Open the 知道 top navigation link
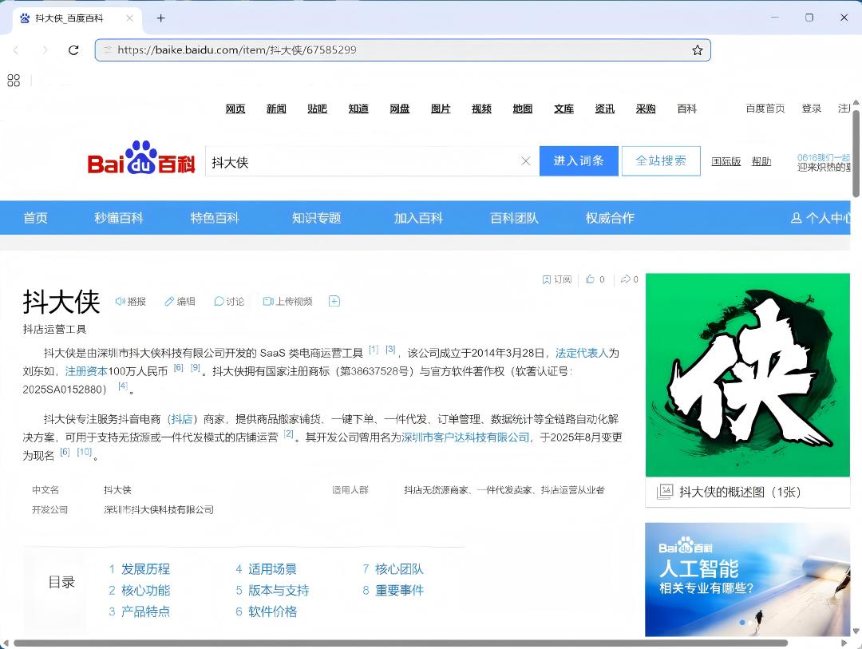This screenshot has height=649, width=862. click(x=358, y=109)
